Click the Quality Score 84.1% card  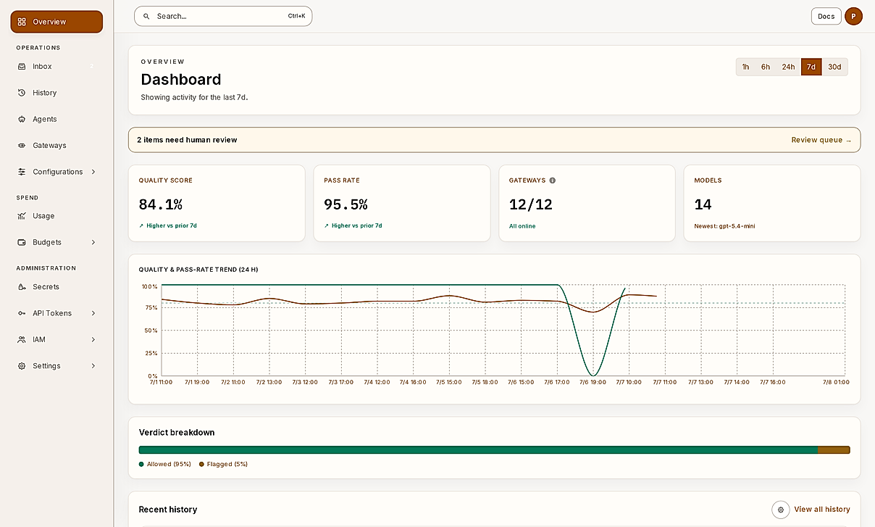(217, 203)
